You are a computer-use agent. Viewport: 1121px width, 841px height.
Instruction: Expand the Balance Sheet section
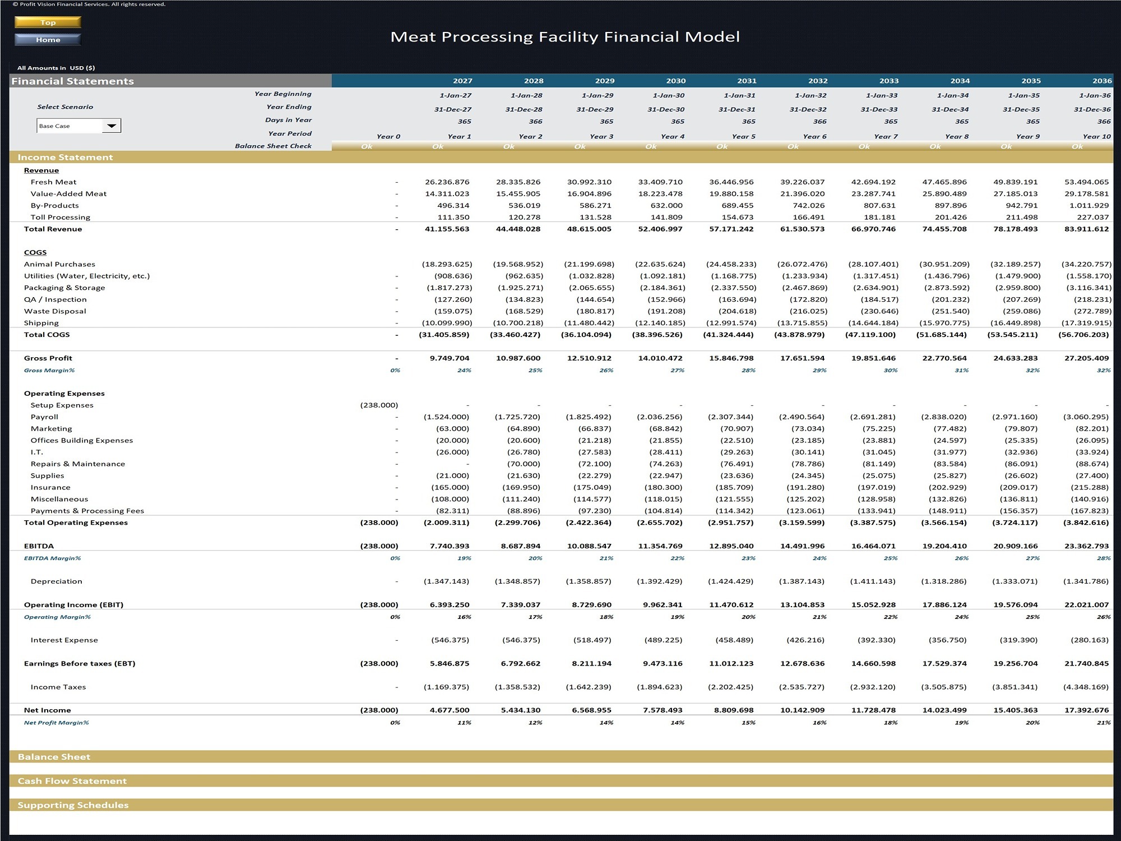tap(561, 756)
